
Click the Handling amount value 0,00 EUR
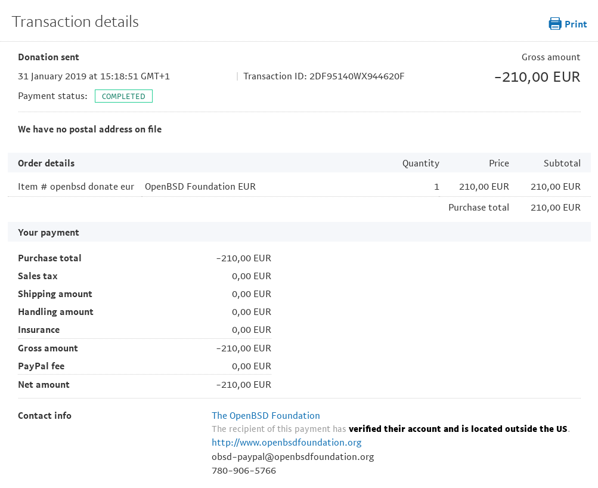252,312
